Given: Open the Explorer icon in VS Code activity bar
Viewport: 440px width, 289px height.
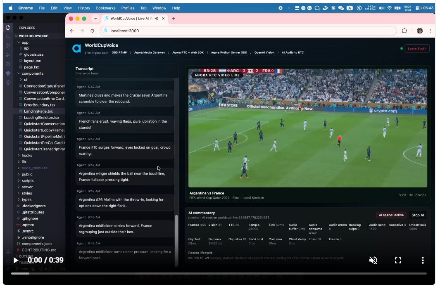Looking at the screenshot, I should coord(8,27).
